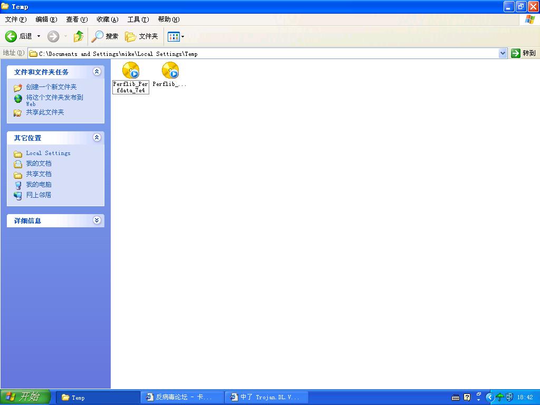540x405 pixels.
Task: Expand the 详细信息 panel
Action: click(x=97, y=220)
